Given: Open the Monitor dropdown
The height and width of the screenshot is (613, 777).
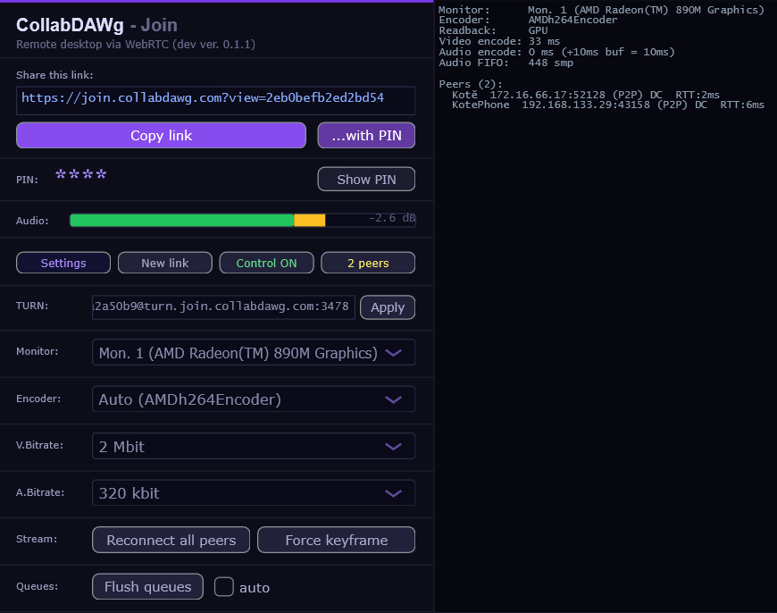Looking at the screenshot, I should point(254,353).
